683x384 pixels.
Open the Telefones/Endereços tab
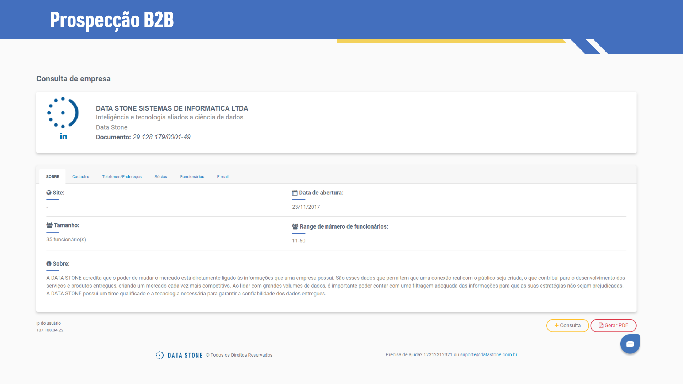[x=122, y=177]
